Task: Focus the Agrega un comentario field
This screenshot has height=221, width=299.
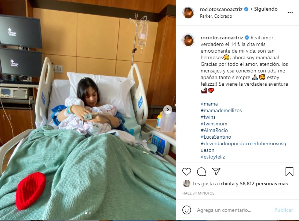Action: [234, 210]
